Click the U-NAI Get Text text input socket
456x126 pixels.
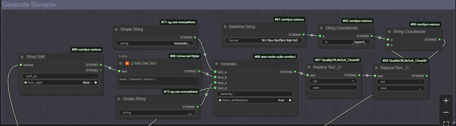tap(119, 71)
